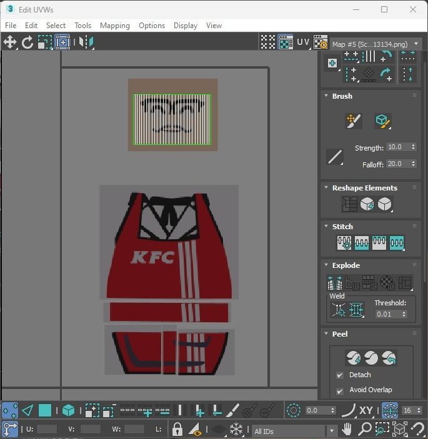Open the Options menu
This screenshot has height=439, width=428.
click(x=152, y=26)
